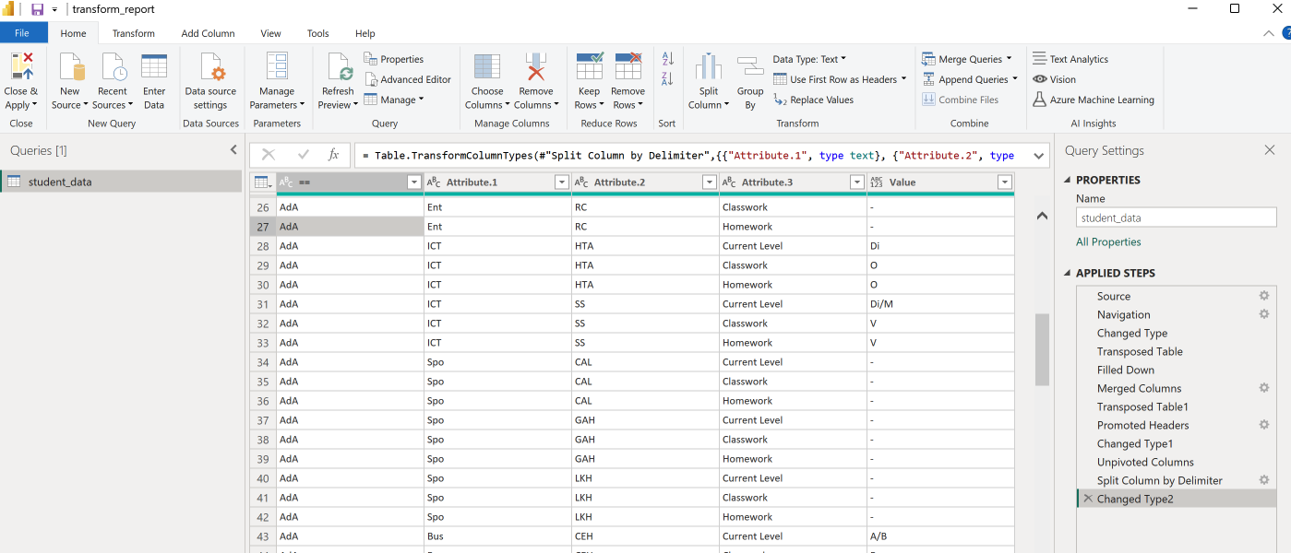Viewport: 1291px width, 553px height.
Task: Open the Value column filter dropdown
Action: 1005,182
